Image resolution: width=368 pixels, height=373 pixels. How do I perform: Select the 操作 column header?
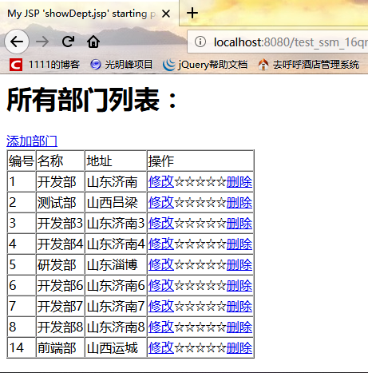[x=200, y=161]
